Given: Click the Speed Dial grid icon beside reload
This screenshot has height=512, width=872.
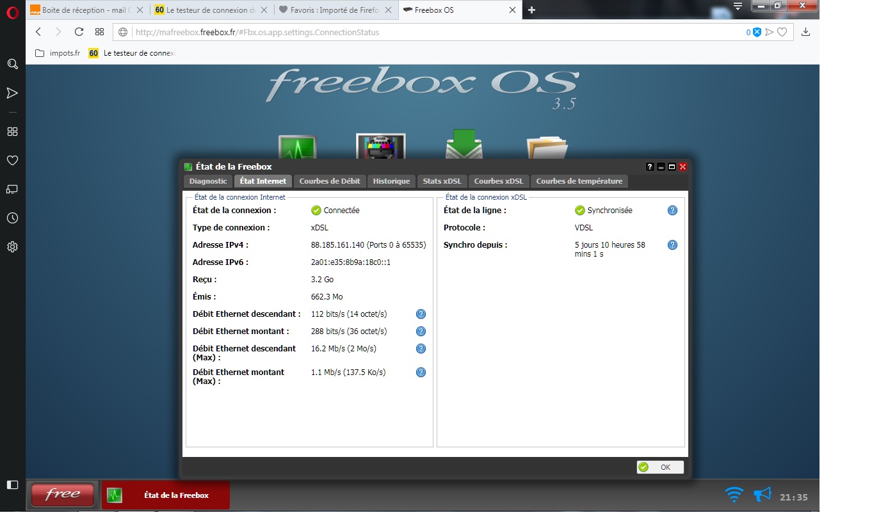Looking at the screenshot, I should [99, 32].
